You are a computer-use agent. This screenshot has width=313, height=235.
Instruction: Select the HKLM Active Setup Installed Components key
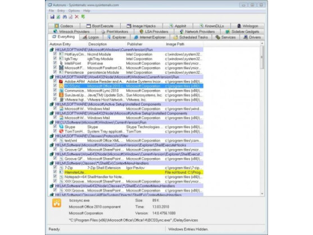(108, 104)
